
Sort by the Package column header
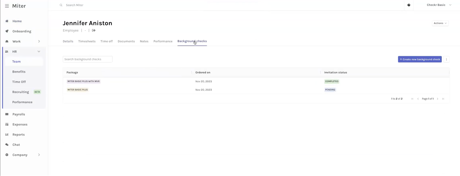coord(72,72)
